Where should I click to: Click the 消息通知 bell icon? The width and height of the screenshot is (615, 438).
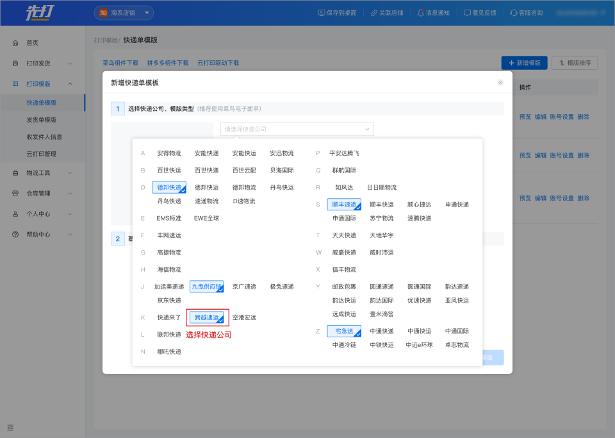coord(421,13)
